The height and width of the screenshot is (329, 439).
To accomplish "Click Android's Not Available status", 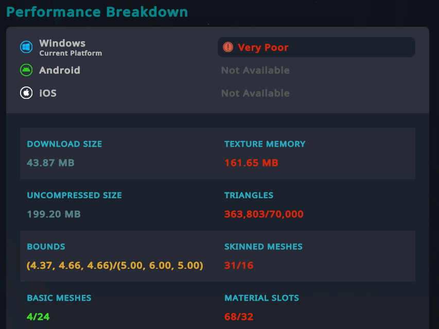I will tap(255, 71).
